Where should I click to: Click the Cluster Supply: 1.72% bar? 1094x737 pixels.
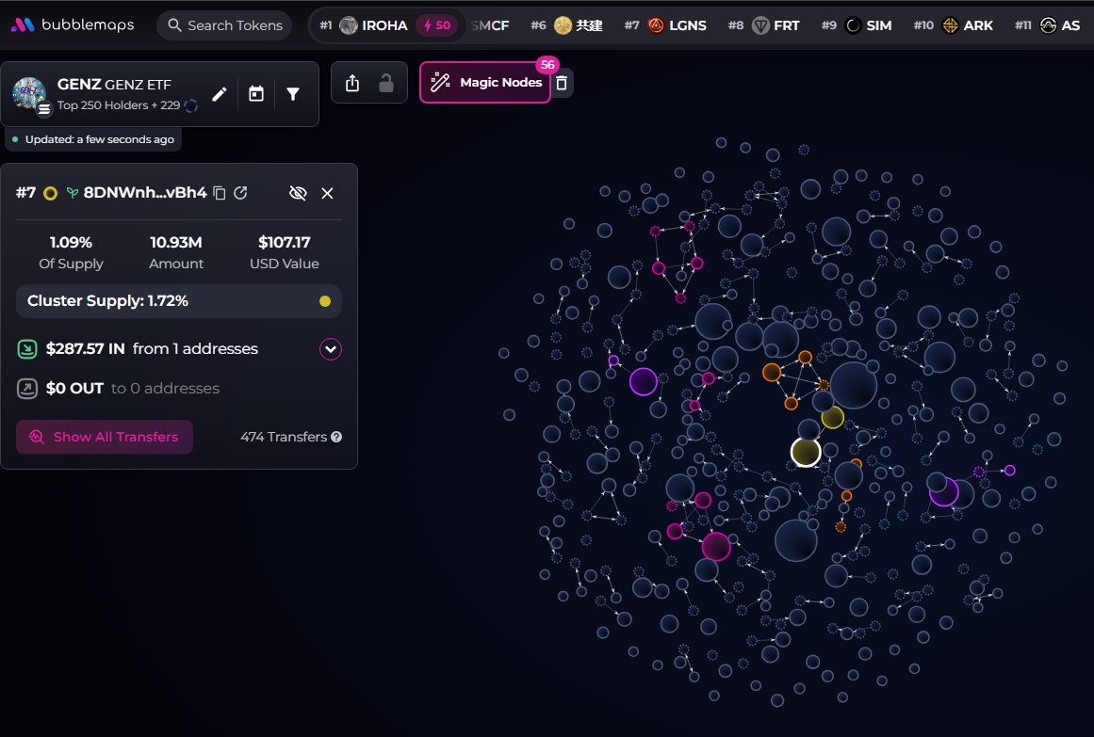click(179, 301)
